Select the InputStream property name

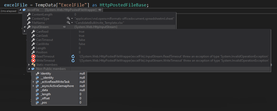coord(40,27)
